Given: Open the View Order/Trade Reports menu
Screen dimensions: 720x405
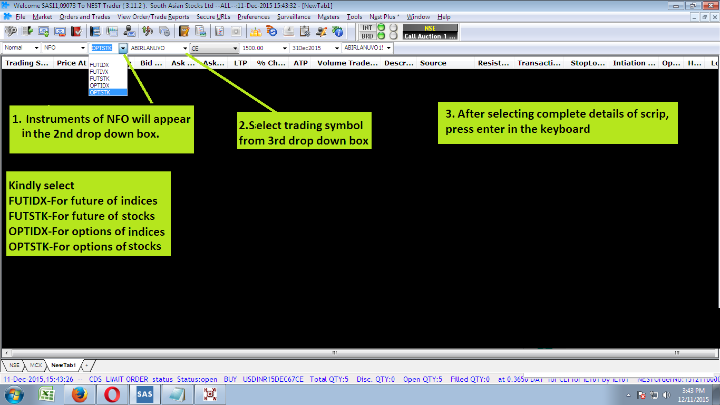Looking at the screenshot, I should click(153, 17).
